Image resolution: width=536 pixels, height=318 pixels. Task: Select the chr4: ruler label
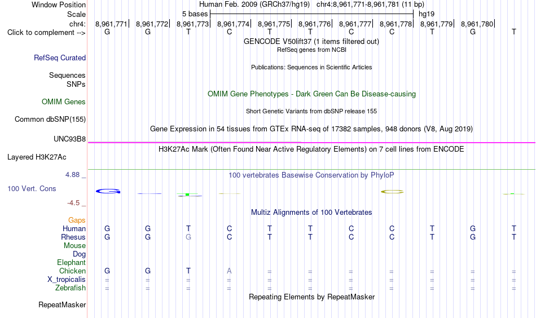tap(77, 24)
